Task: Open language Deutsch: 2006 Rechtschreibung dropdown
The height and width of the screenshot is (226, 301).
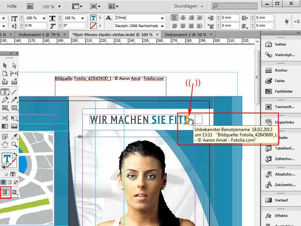Action: coord(162,26)
